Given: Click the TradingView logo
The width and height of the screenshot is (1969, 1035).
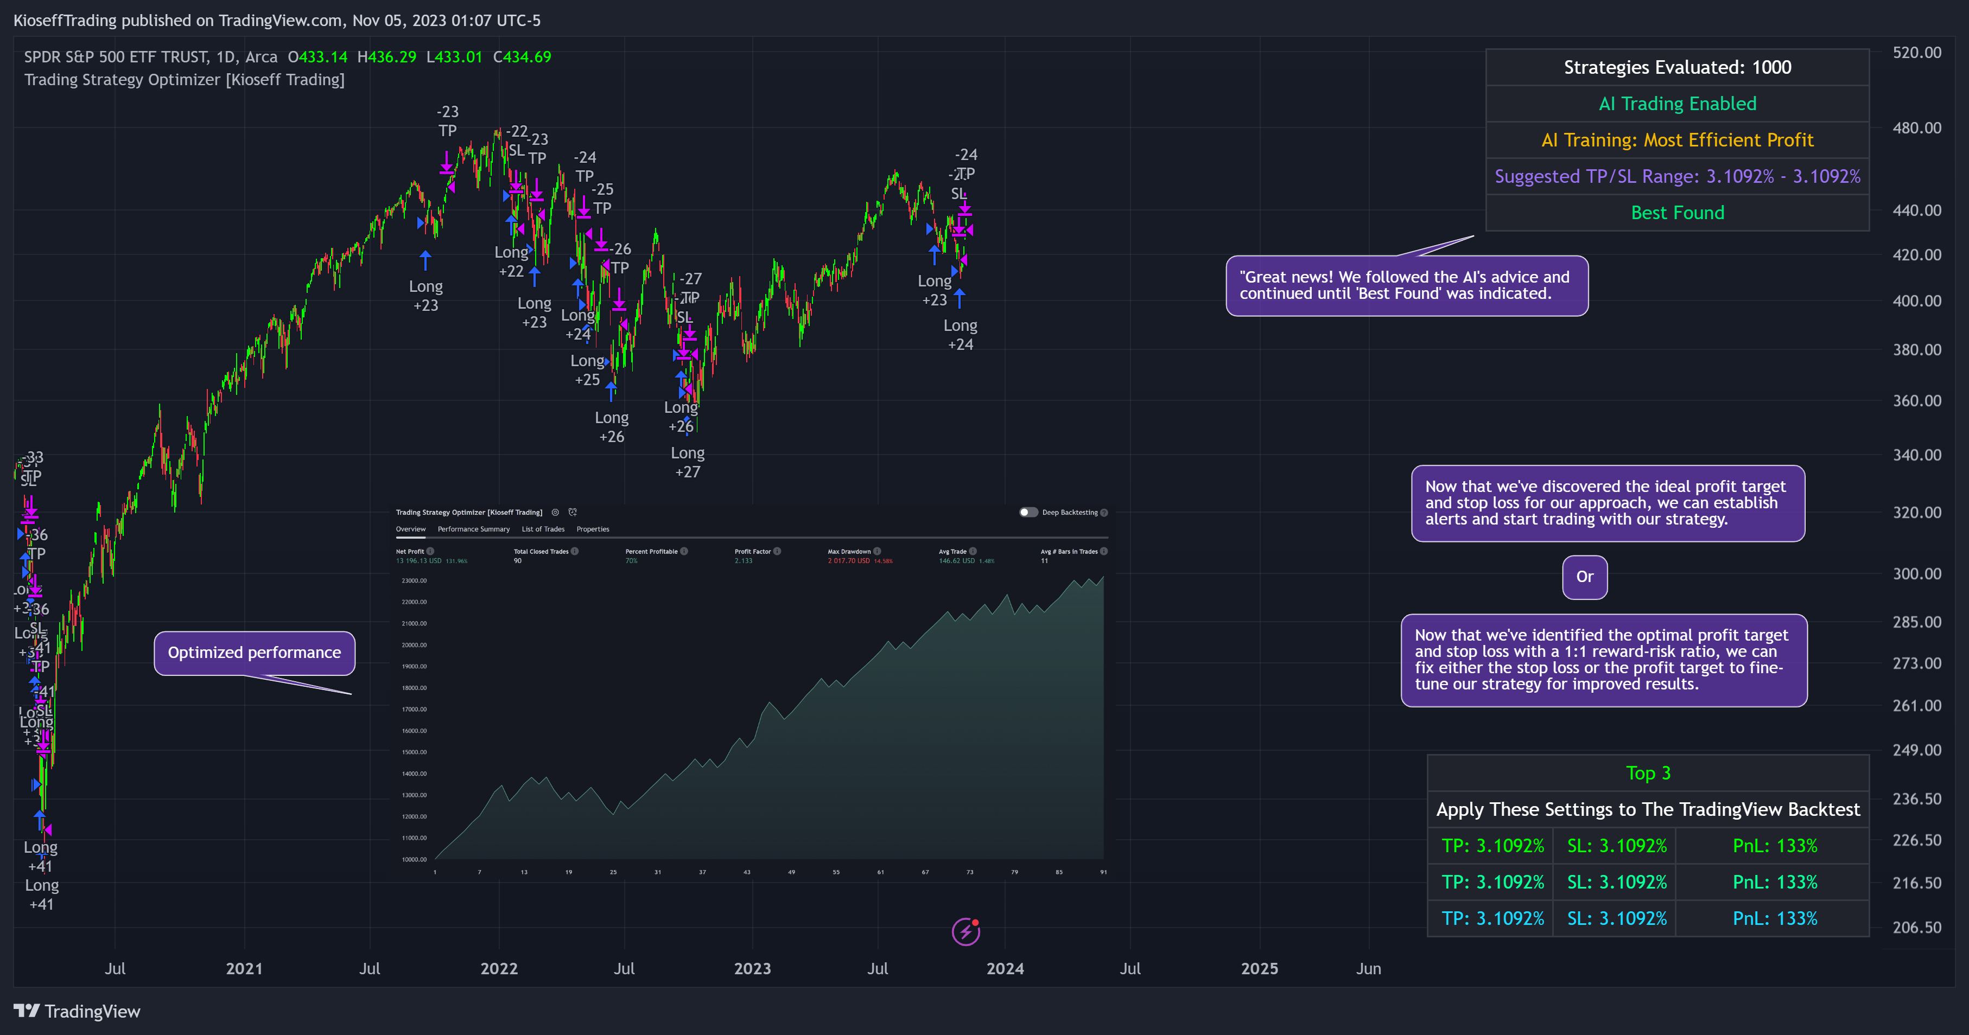Looking at the screenshot, I should (77, 1011).
